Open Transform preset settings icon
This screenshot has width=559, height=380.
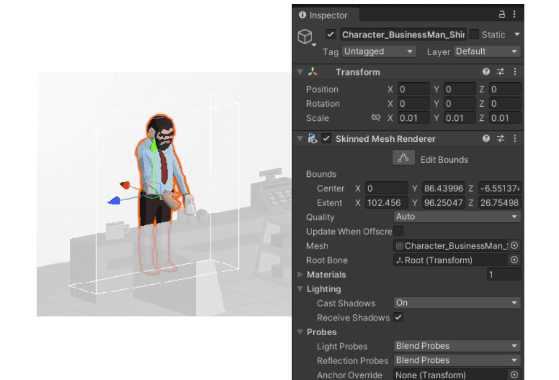click(x=501, y=72)
